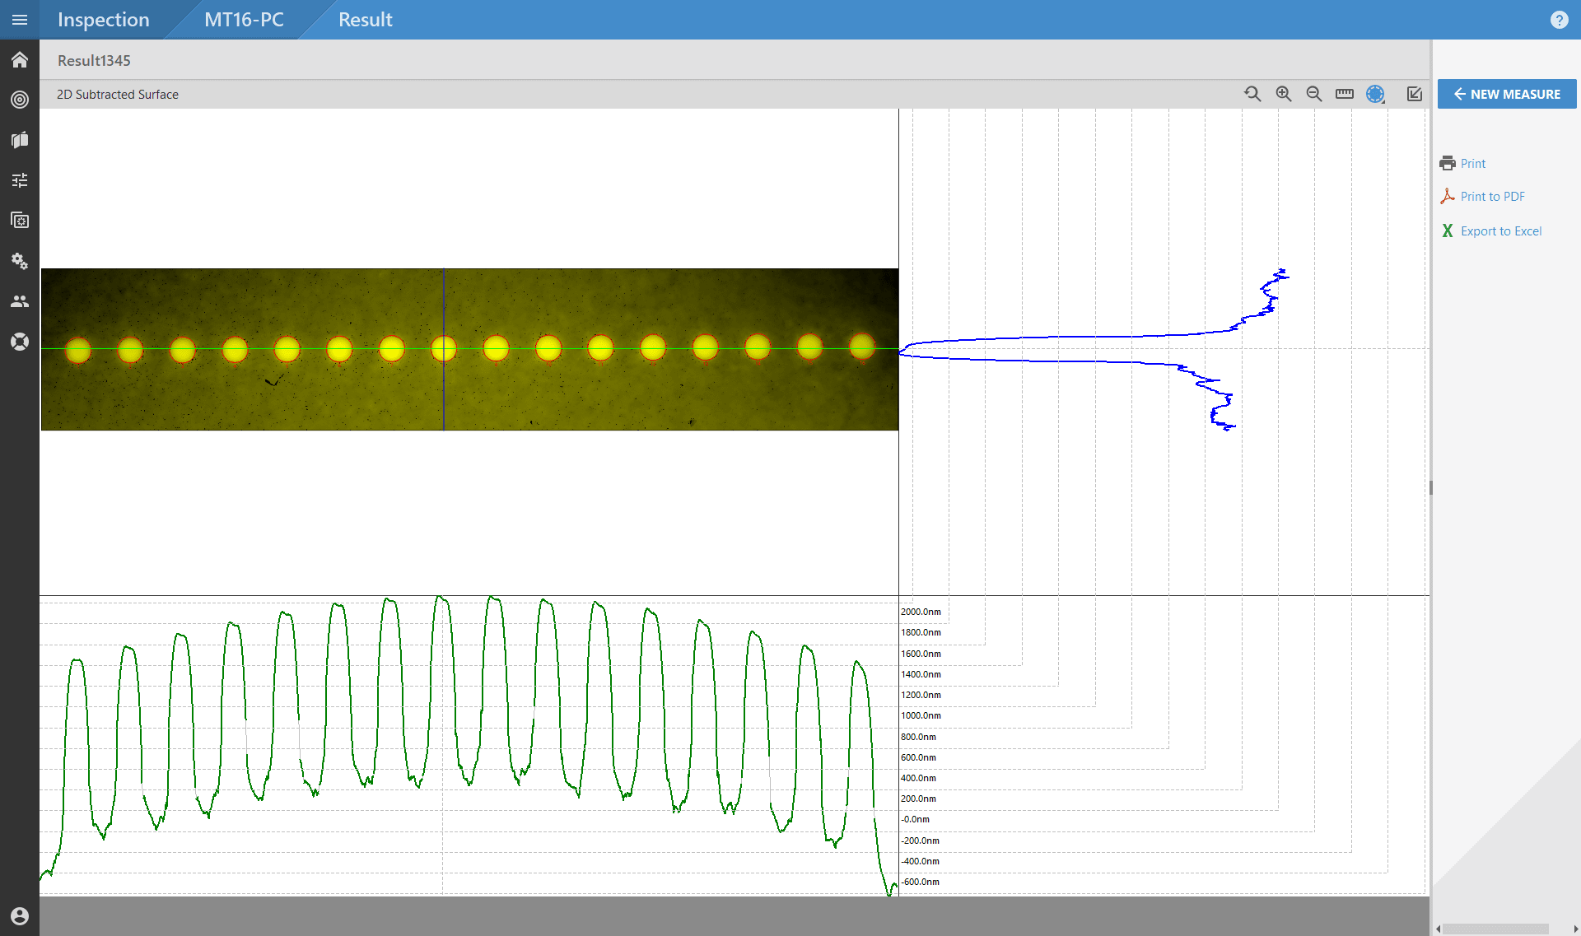1581x936 pixels.
Task: Click the NEW MEASURE button
Action: 1507,94
